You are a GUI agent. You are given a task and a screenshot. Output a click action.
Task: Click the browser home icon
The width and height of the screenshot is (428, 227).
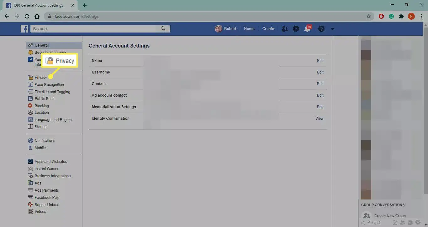[37, 16]
